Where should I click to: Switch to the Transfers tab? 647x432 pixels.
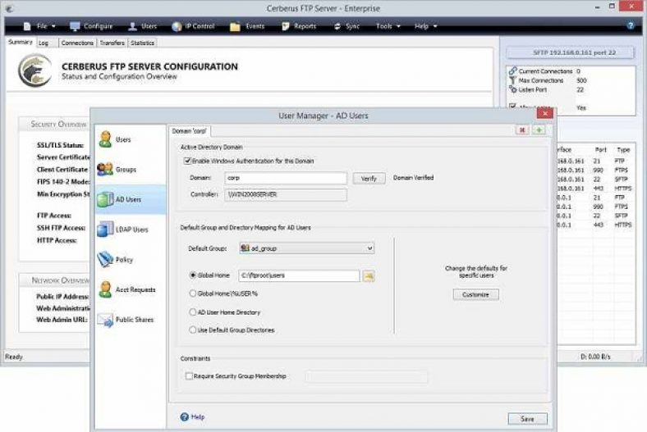[x=112, y=43]
